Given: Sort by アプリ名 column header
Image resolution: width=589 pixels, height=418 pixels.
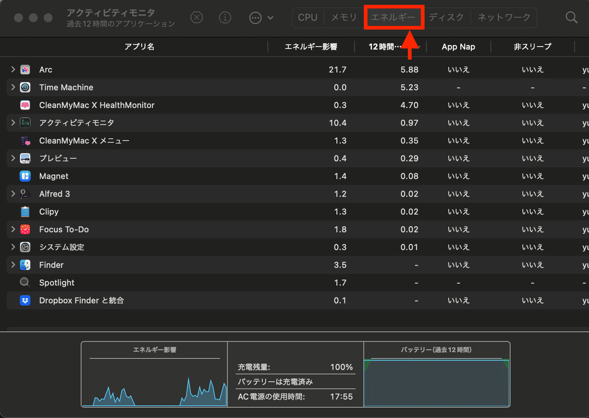Looking at the screenshot, I should 139,47.
